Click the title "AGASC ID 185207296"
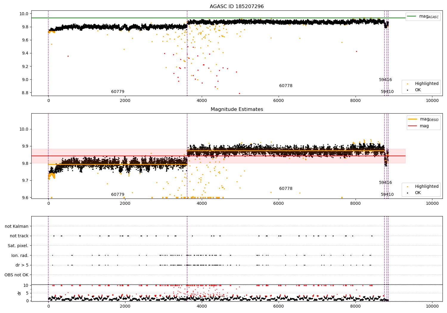Screen dimensions: 447x313 coord(237,7)
